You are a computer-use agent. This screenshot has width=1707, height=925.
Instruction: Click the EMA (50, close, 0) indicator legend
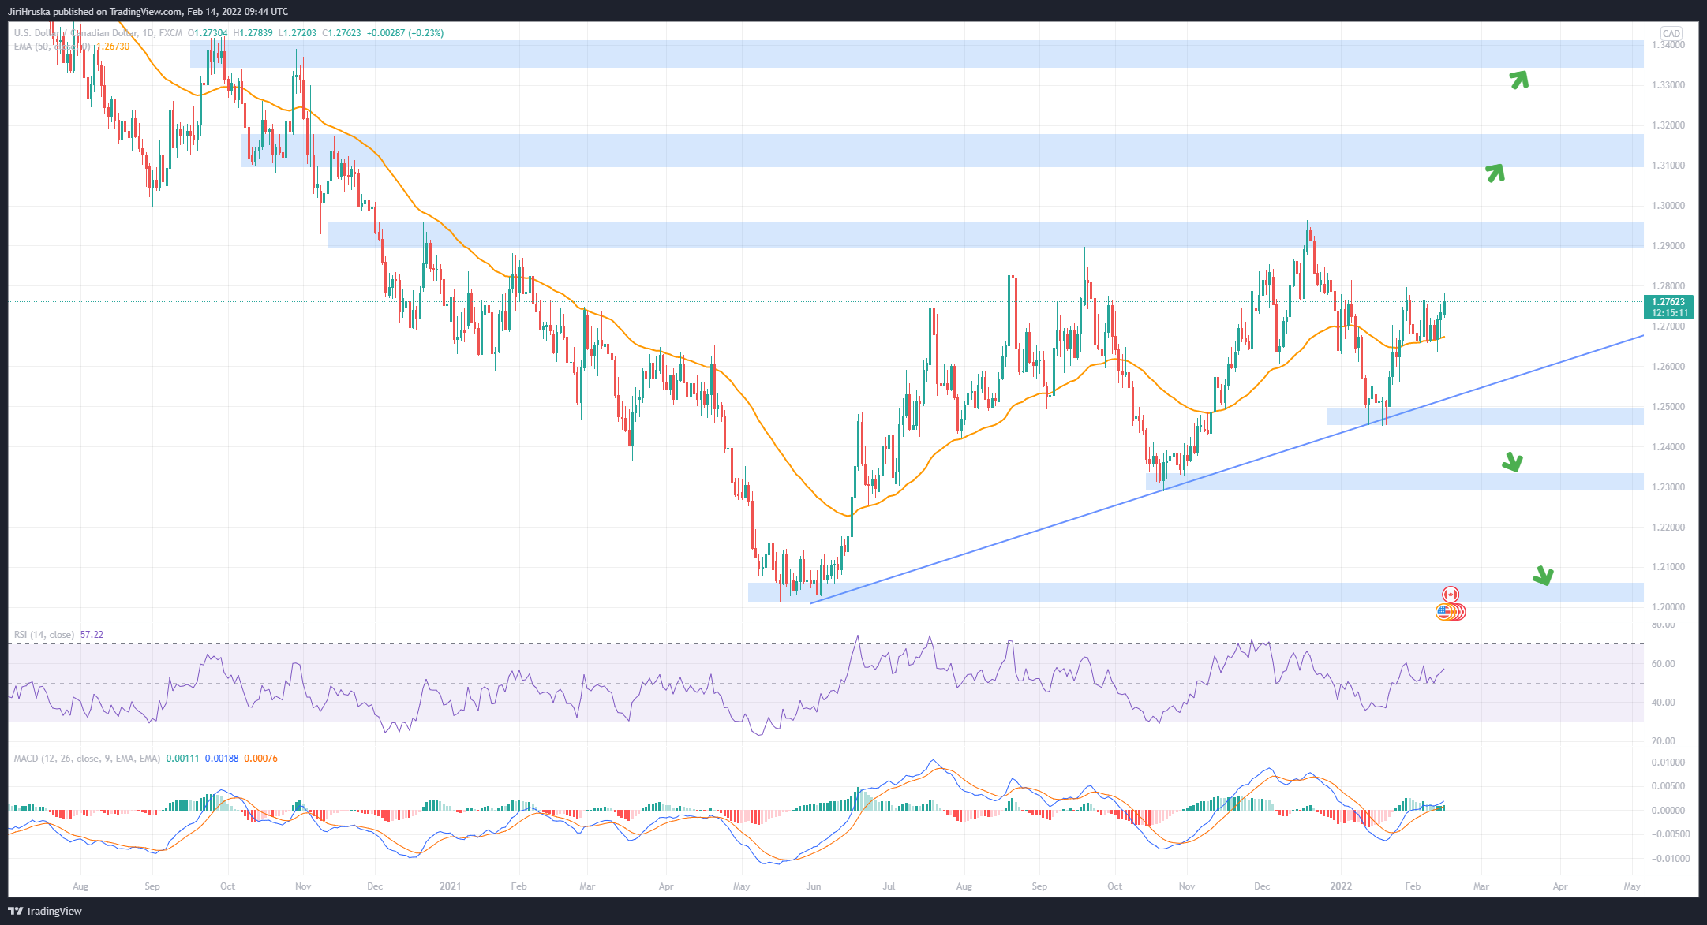(x=54, y=47)
